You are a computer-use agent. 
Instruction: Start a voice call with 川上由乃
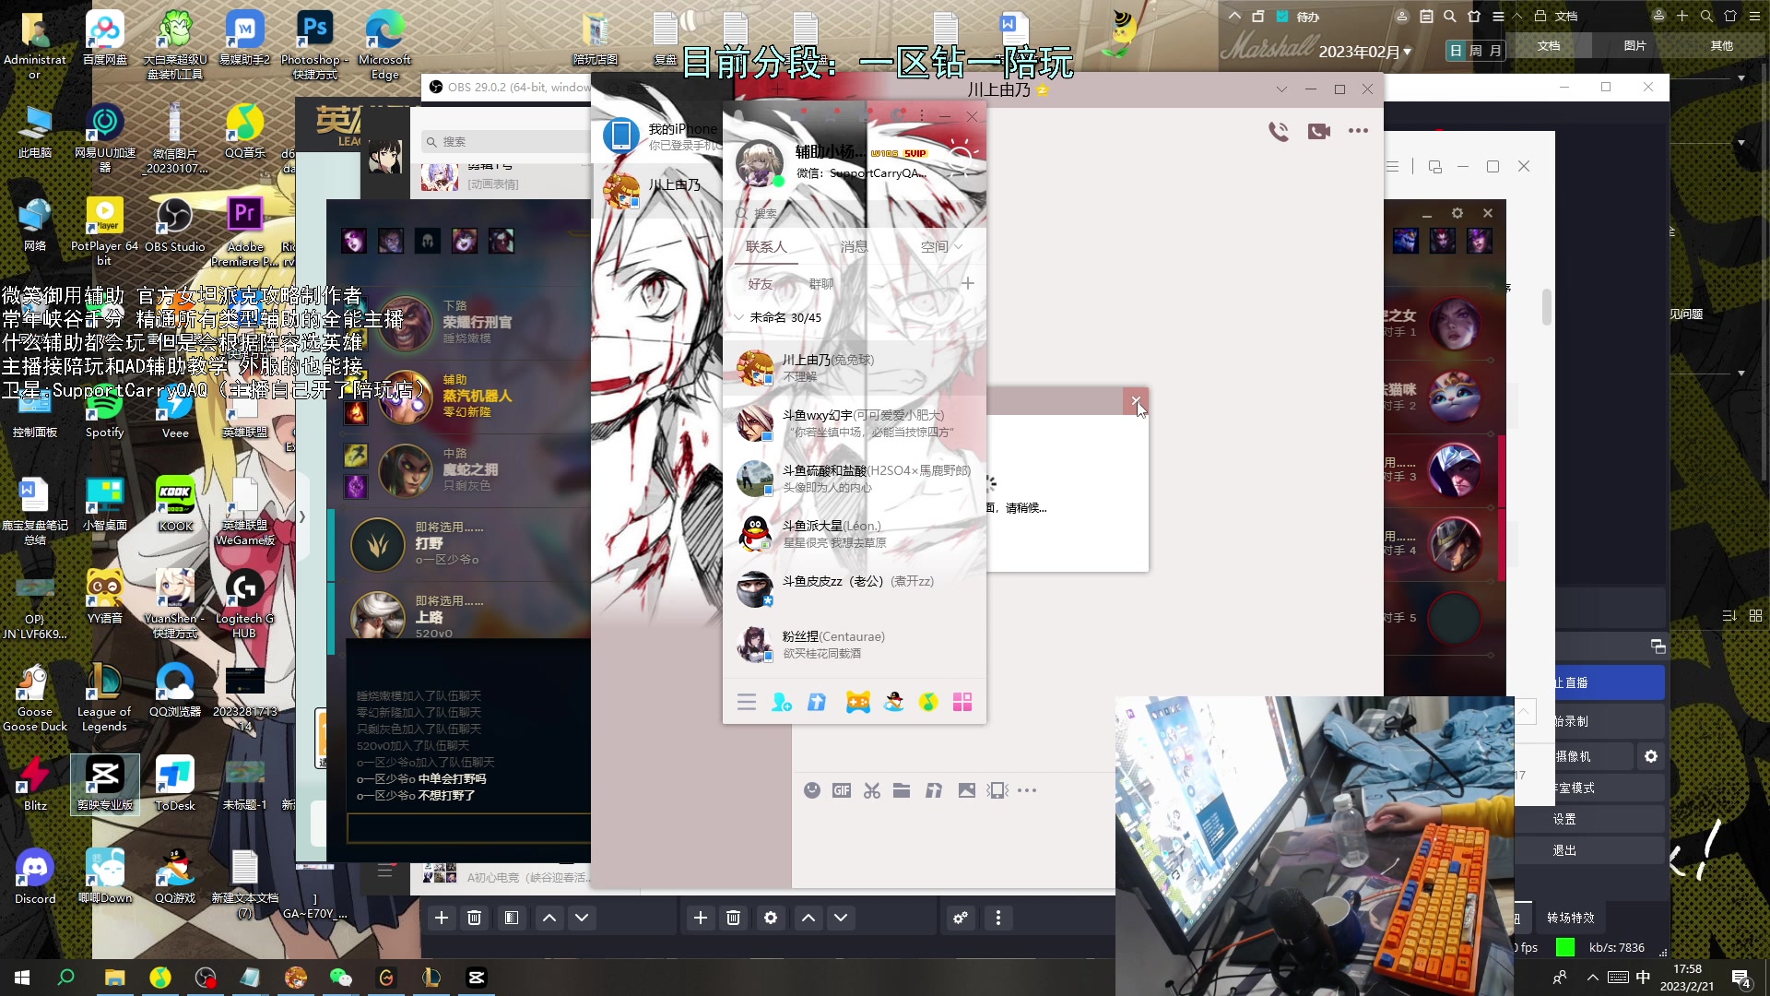(x=1279, y=131)
